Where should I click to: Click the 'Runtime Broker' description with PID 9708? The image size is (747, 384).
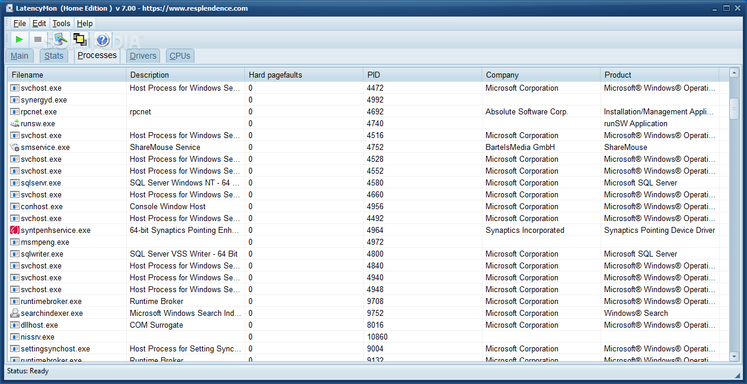point(157,301)
